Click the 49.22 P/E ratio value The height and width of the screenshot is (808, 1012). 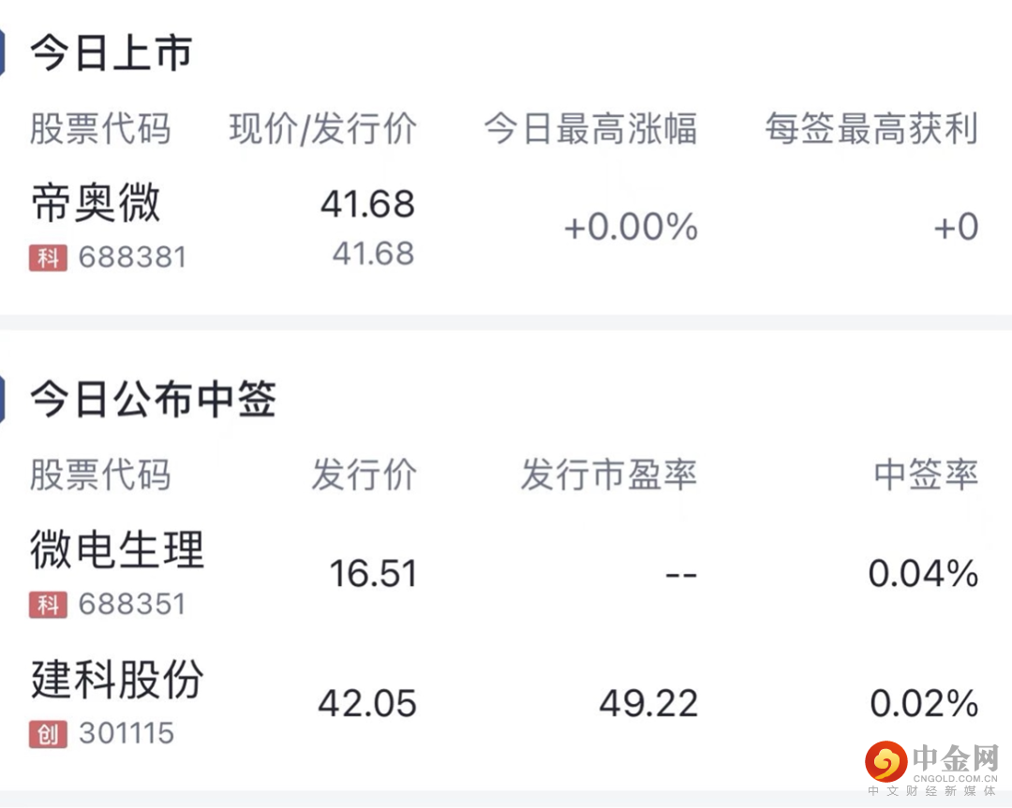tap(648, 703)
